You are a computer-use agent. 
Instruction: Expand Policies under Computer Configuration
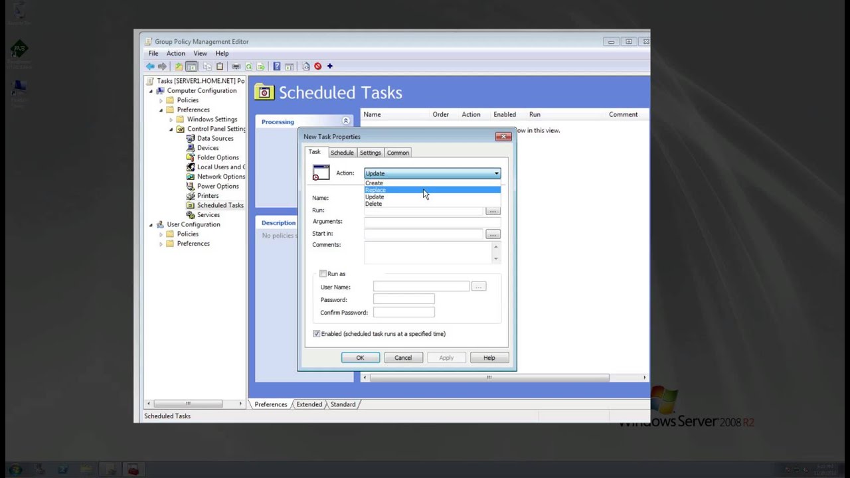pyautogui.click(x=161, y=100)
